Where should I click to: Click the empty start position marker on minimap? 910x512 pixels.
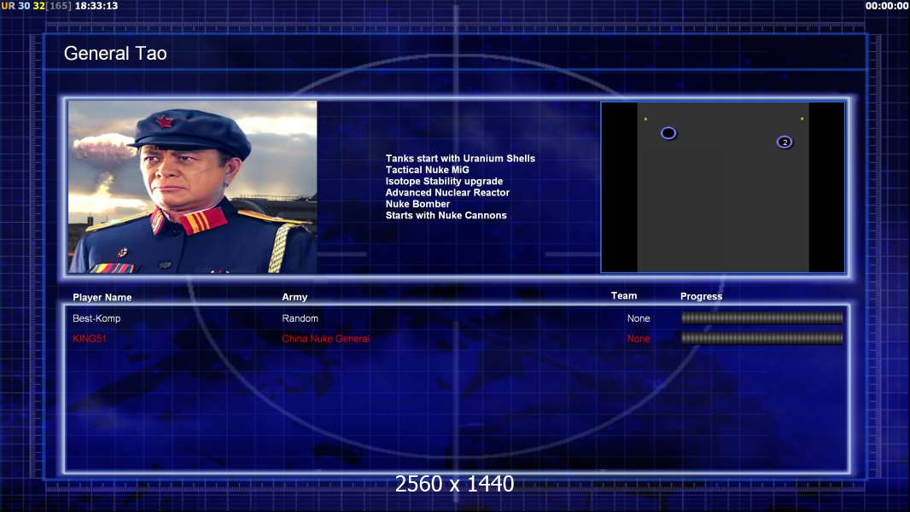(668, 133)
